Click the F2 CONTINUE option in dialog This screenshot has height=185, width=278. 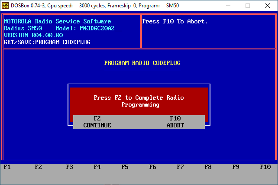97,122
